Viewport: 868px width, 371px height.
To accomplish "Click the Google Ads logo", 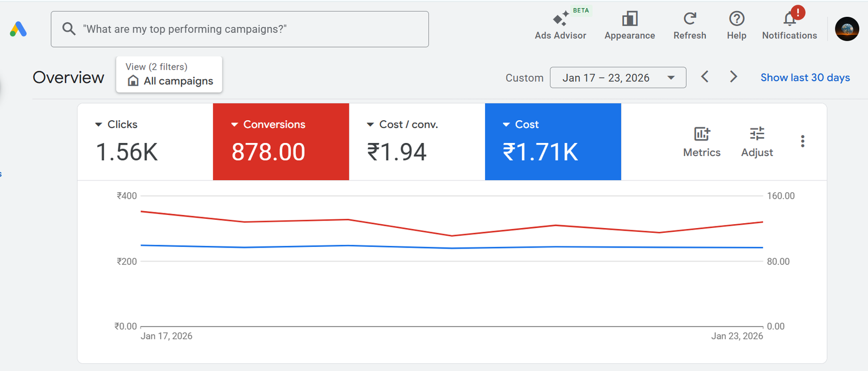I will (18, 29).
